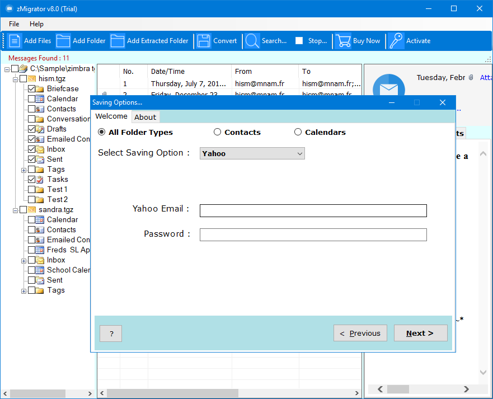This screenshot has width=493, height=399.
Task: Click the Date/Time column header
Action: tap(190, 72)
